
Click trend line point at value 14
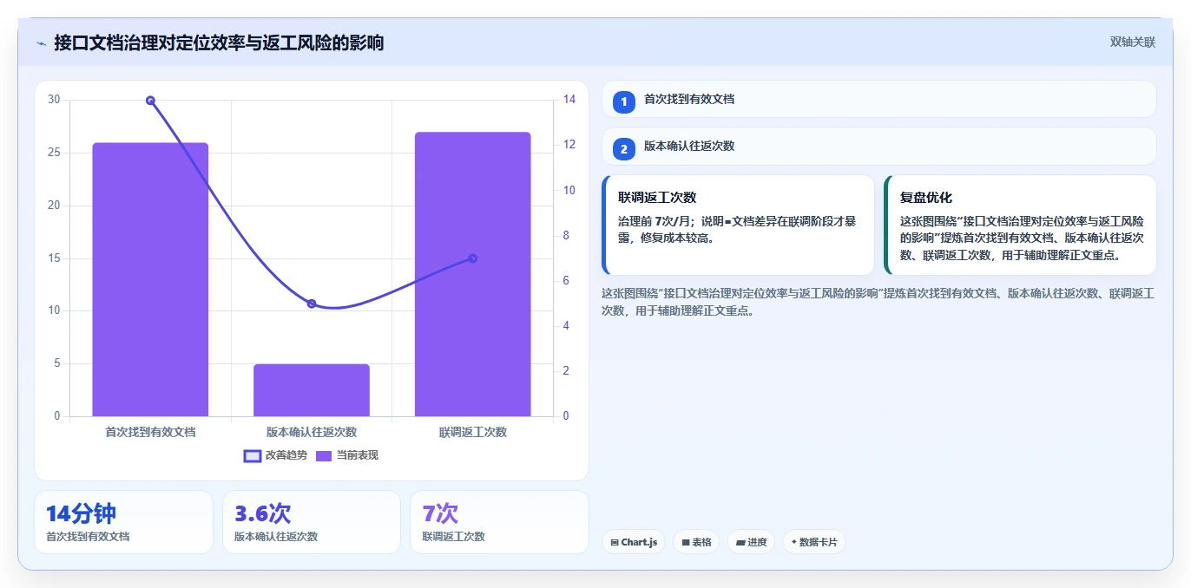[x=150, y=101]
